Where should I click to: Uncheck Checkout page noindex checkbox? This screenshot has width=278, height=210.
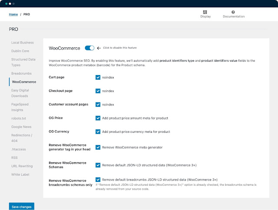(x=98, y=91)
